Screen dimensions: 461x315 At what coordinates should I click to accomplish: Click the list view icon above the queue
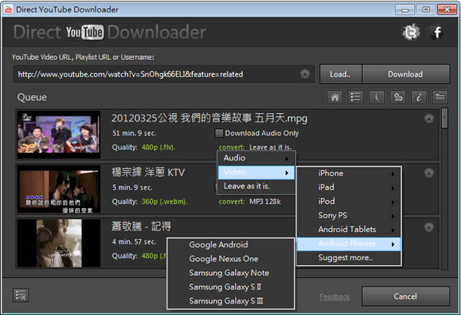pyautogui.click(x=356, y=97)
